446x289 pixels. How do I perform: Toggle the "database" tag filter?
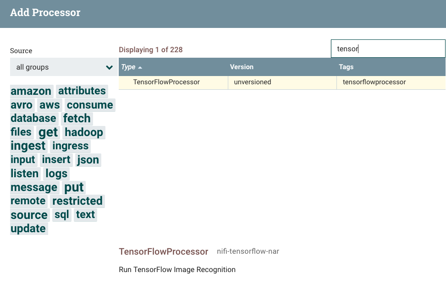click(33, 118)
